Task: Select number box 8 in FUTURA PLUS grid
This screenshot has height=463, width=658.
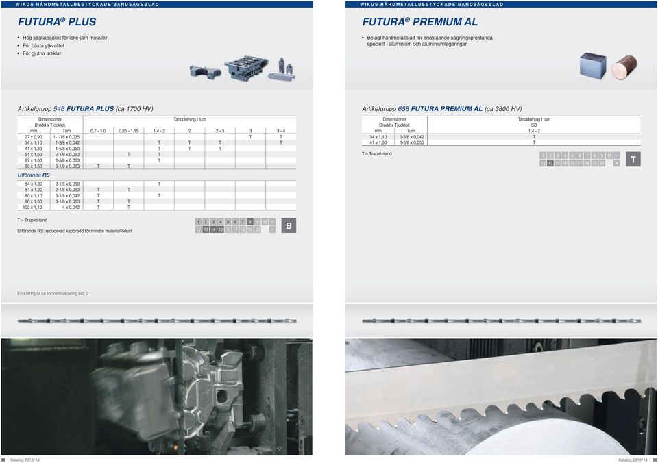Action: tap(250, 221)
